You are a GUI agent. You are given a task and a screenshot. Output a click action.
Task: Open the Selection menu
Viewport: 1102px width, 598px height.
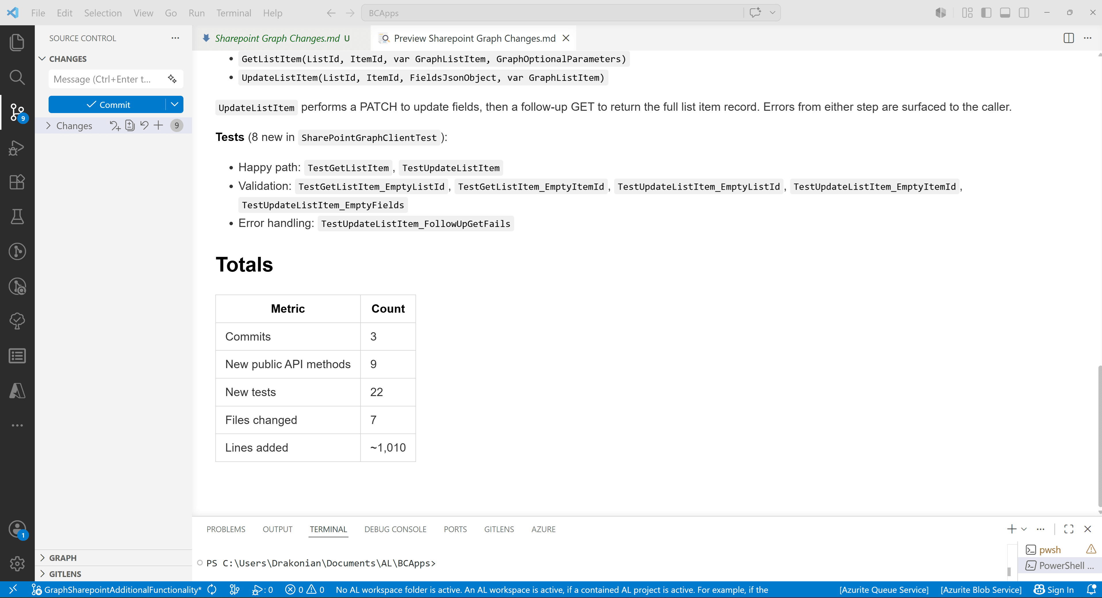[x=103, y=13]
